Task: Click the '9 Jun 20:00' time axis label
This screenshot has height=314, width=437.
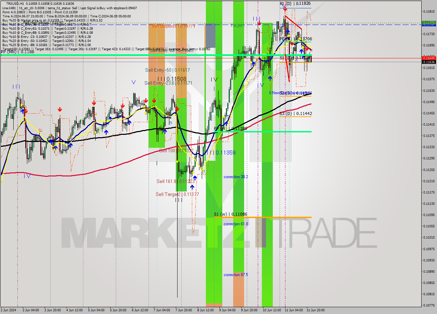Action: [x=249, y=310]
